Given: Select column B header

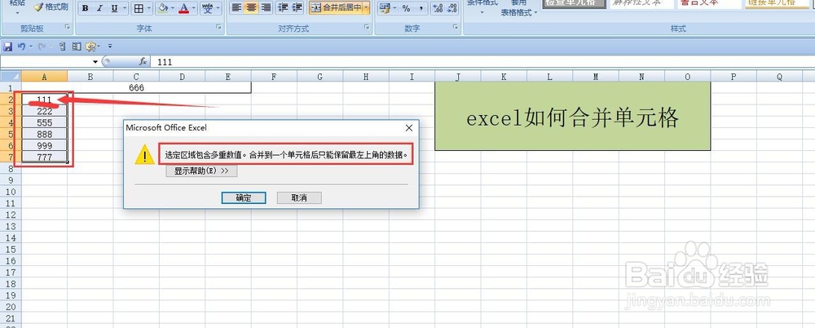Looking at the screenshot, I should coord(90,77).
